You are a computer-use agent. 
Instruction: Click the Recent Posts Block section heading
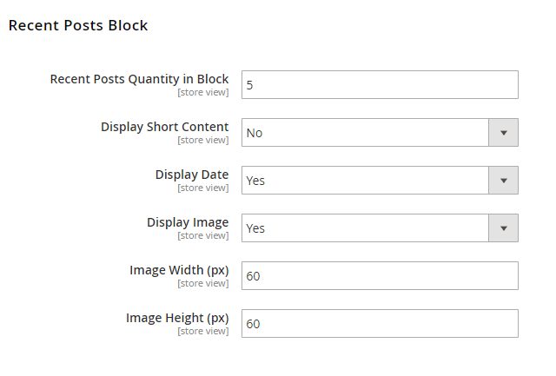tap(78, 25)
